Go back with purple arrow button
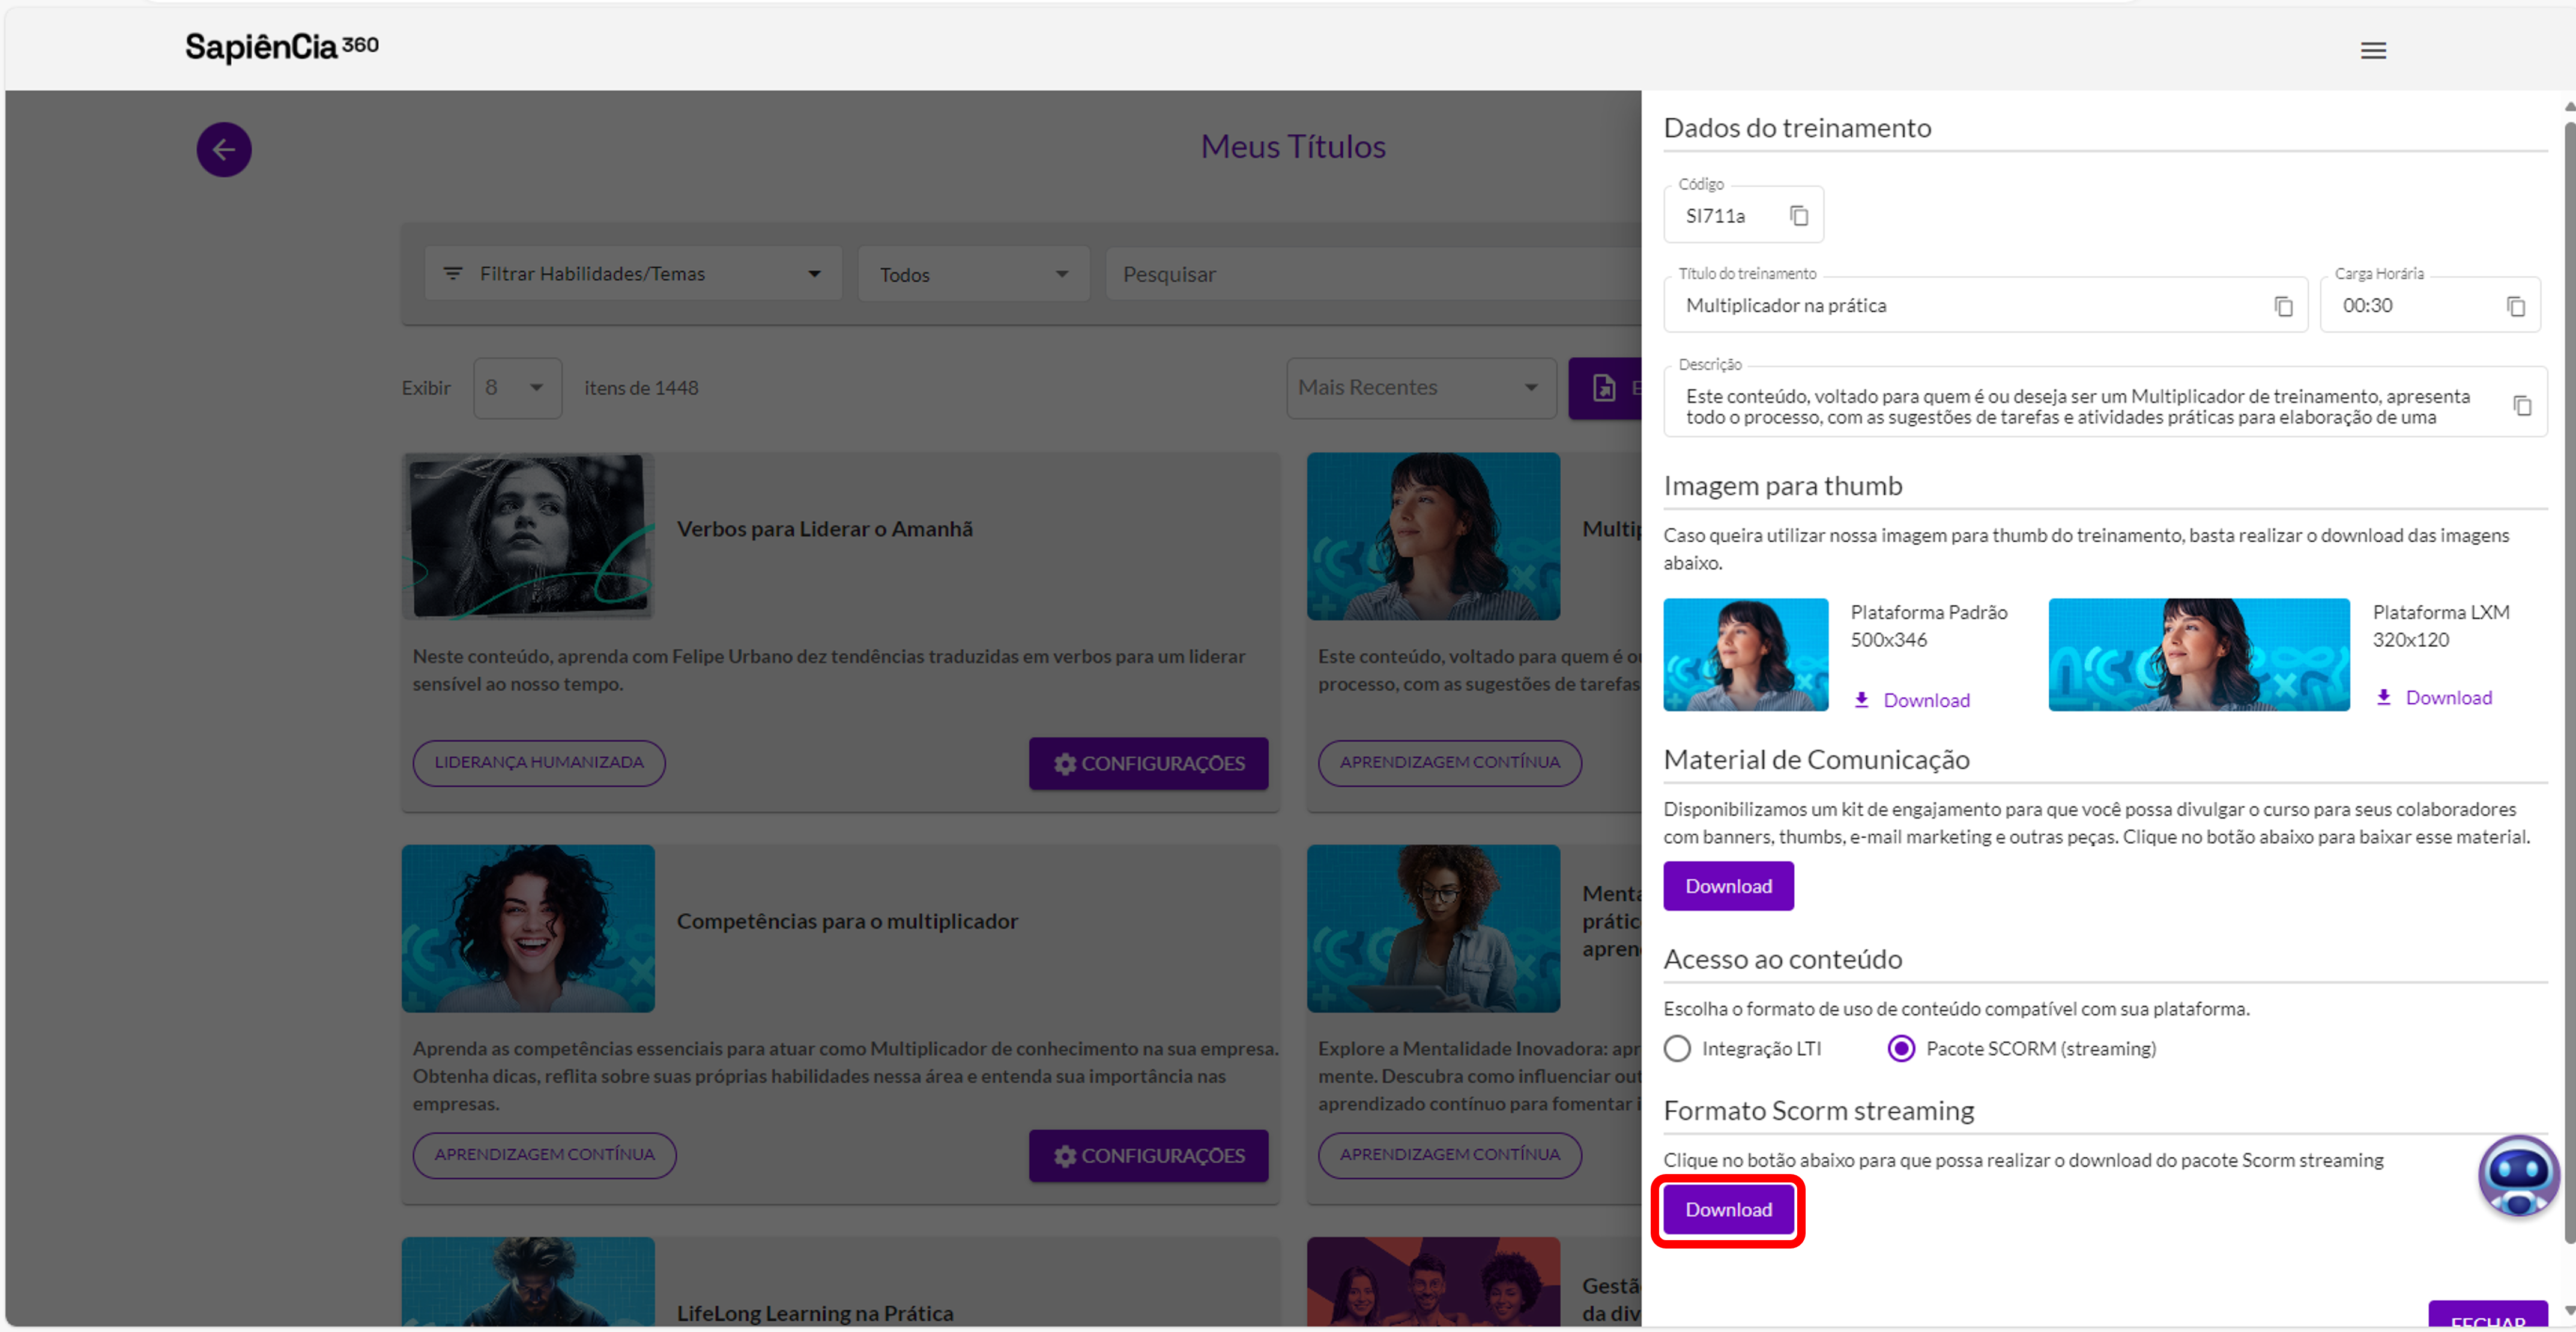Screen dimensions: 2576x1332 coord(224,150)
